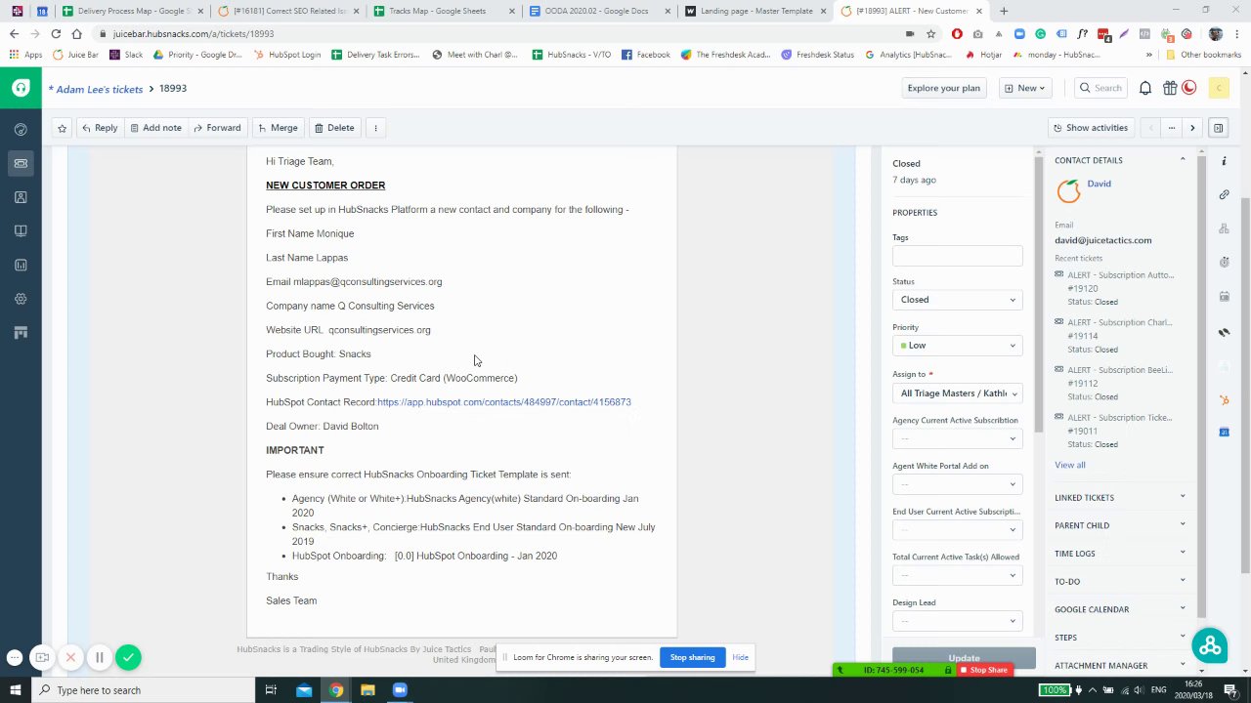Screen dimensions: 1251x703
Task: Open End User Current Active Subscription dropdown
Action: [957, 530]
